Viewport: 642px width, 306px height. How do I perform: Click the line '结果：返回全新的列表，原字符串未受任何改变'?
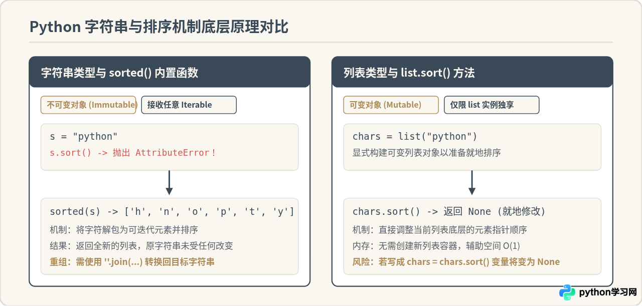pyautogui.click(x=141, y=246)
